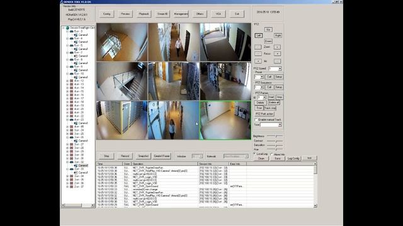
Task: Expand tree node 36
Action: (x=67, y=183)
